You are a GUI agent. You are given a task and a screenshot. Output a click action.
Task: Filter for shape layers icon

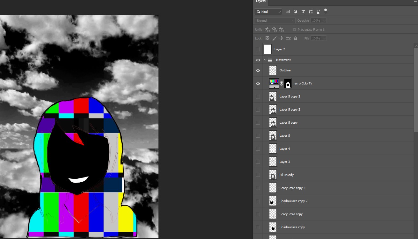coord(311,12)
